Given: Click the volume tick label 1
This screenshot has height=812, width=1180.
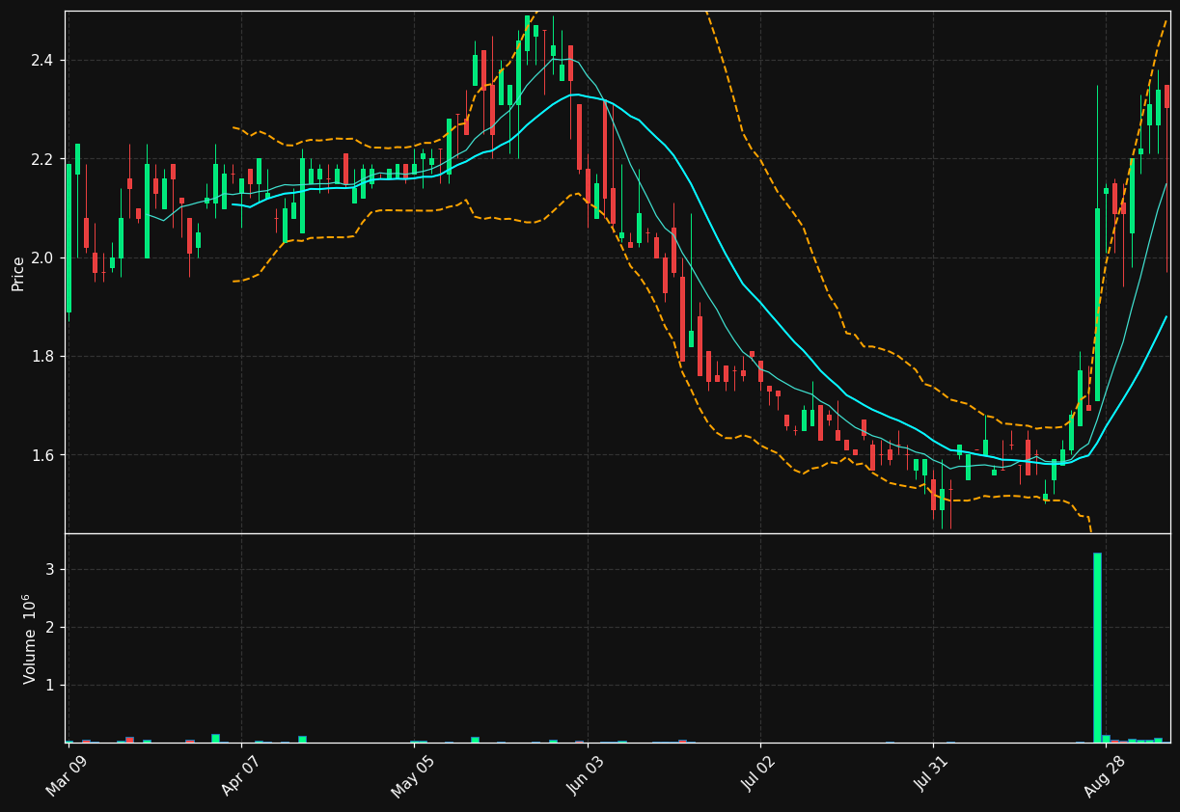Looking at the screenshot, I should pos(50,686).
